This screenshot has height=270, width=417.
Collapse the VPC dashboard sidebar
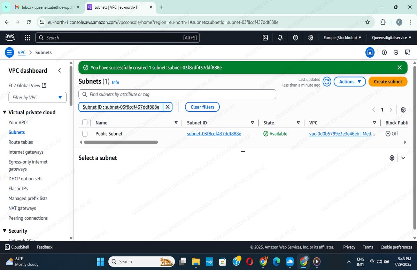click(60, 70)
